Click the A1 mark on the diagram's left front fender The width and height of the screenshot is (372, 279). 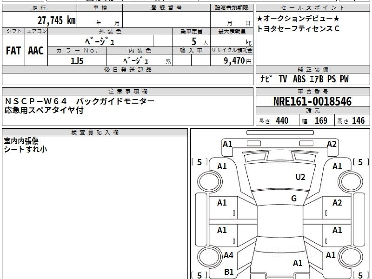click(222, 166)
